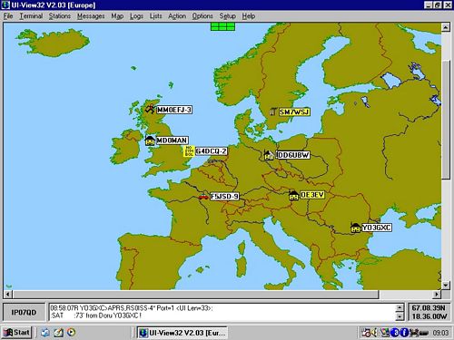Open the Messages menu
The image size is (454, 340).
click(x=91, y=16)
